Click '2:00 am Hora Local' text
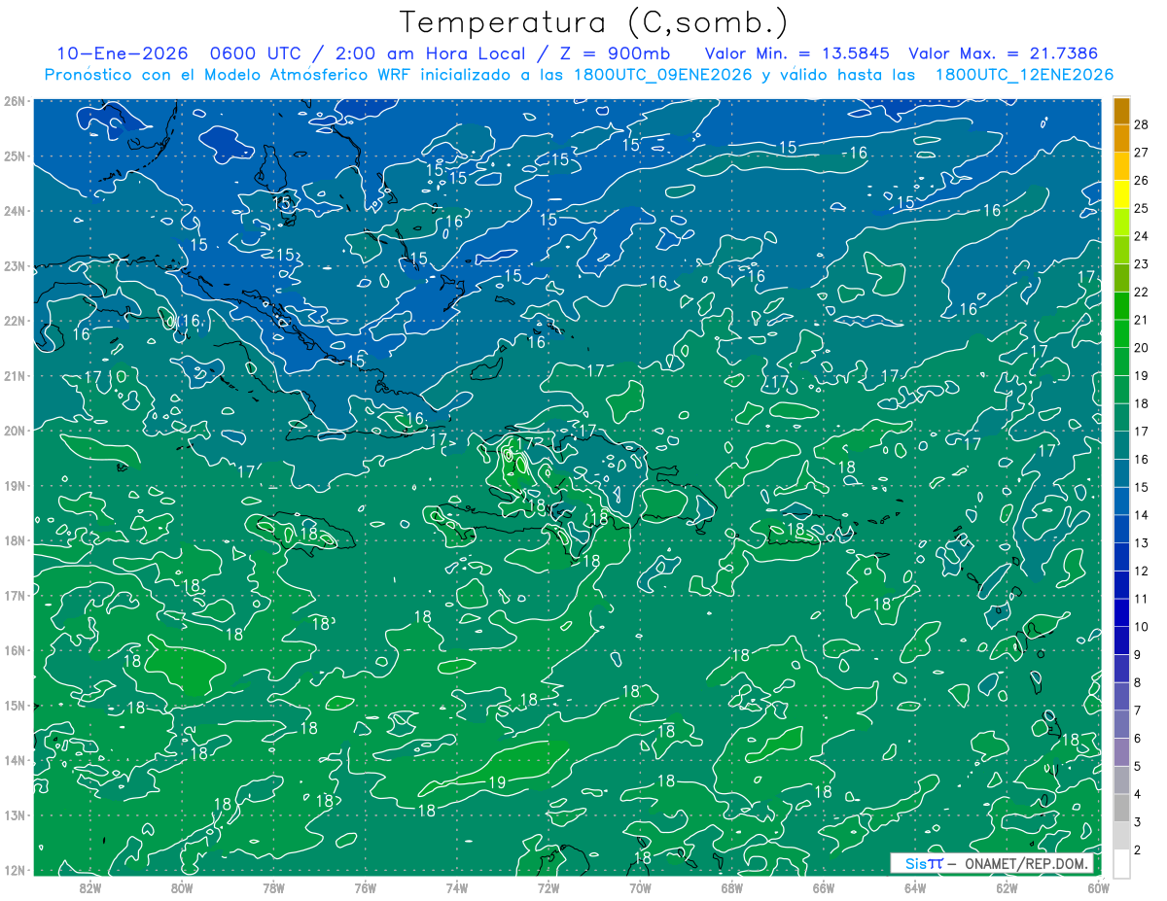 coord(431,53)
